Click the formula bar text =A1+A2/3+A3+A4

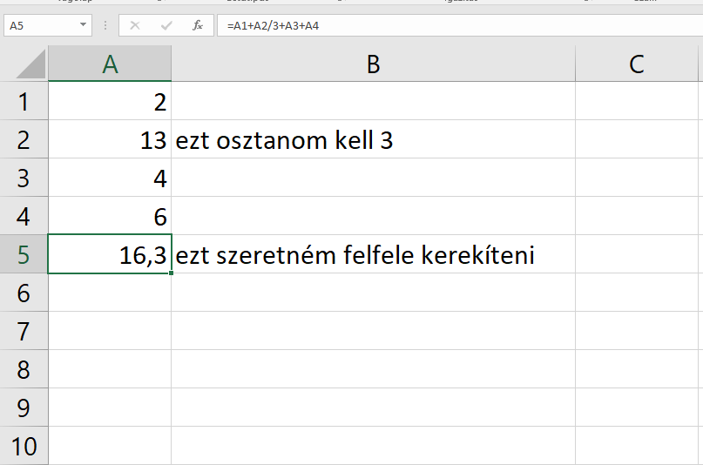point(273,25)
